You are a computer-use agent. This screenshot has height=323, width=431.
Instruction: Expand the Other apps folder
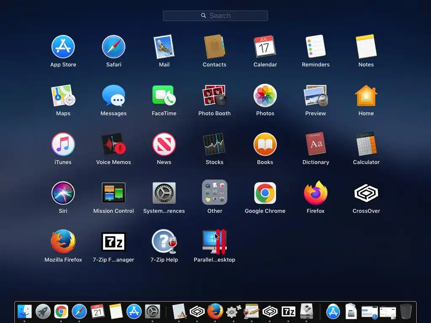tap(214, 192)
